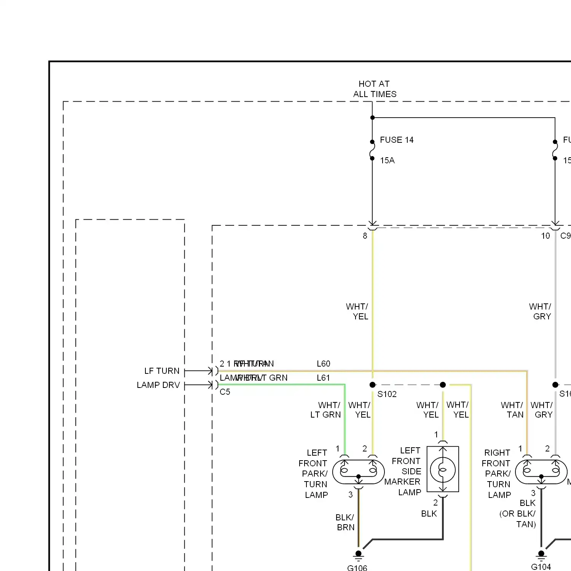
Task: Select the LEFT FRONT PARK/TURN LAMP label
Action: [313, 474]
